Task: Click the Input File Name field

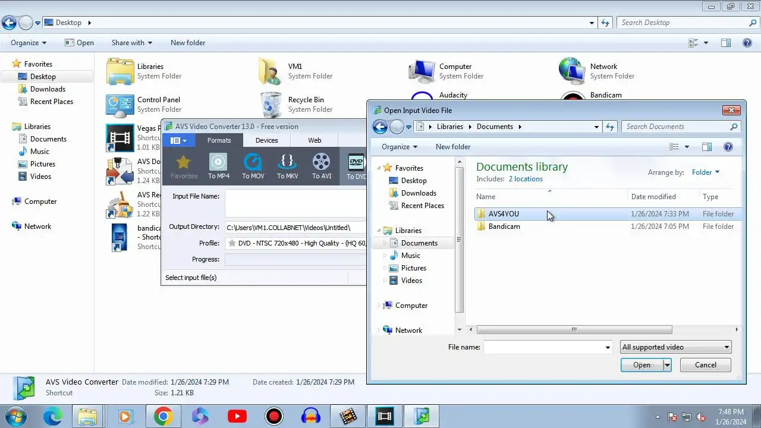Action: (295, 203)
